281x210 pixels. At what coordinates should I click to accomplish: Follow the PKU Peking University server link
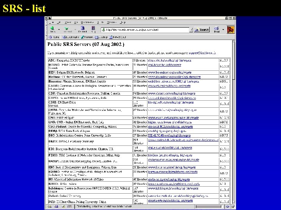171,201
